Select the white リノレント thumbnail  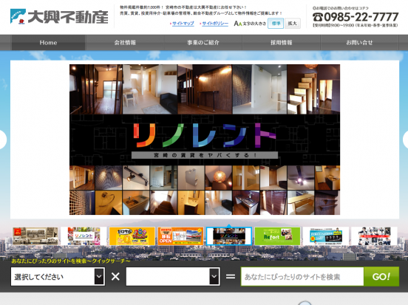click(x=84, y=236)
